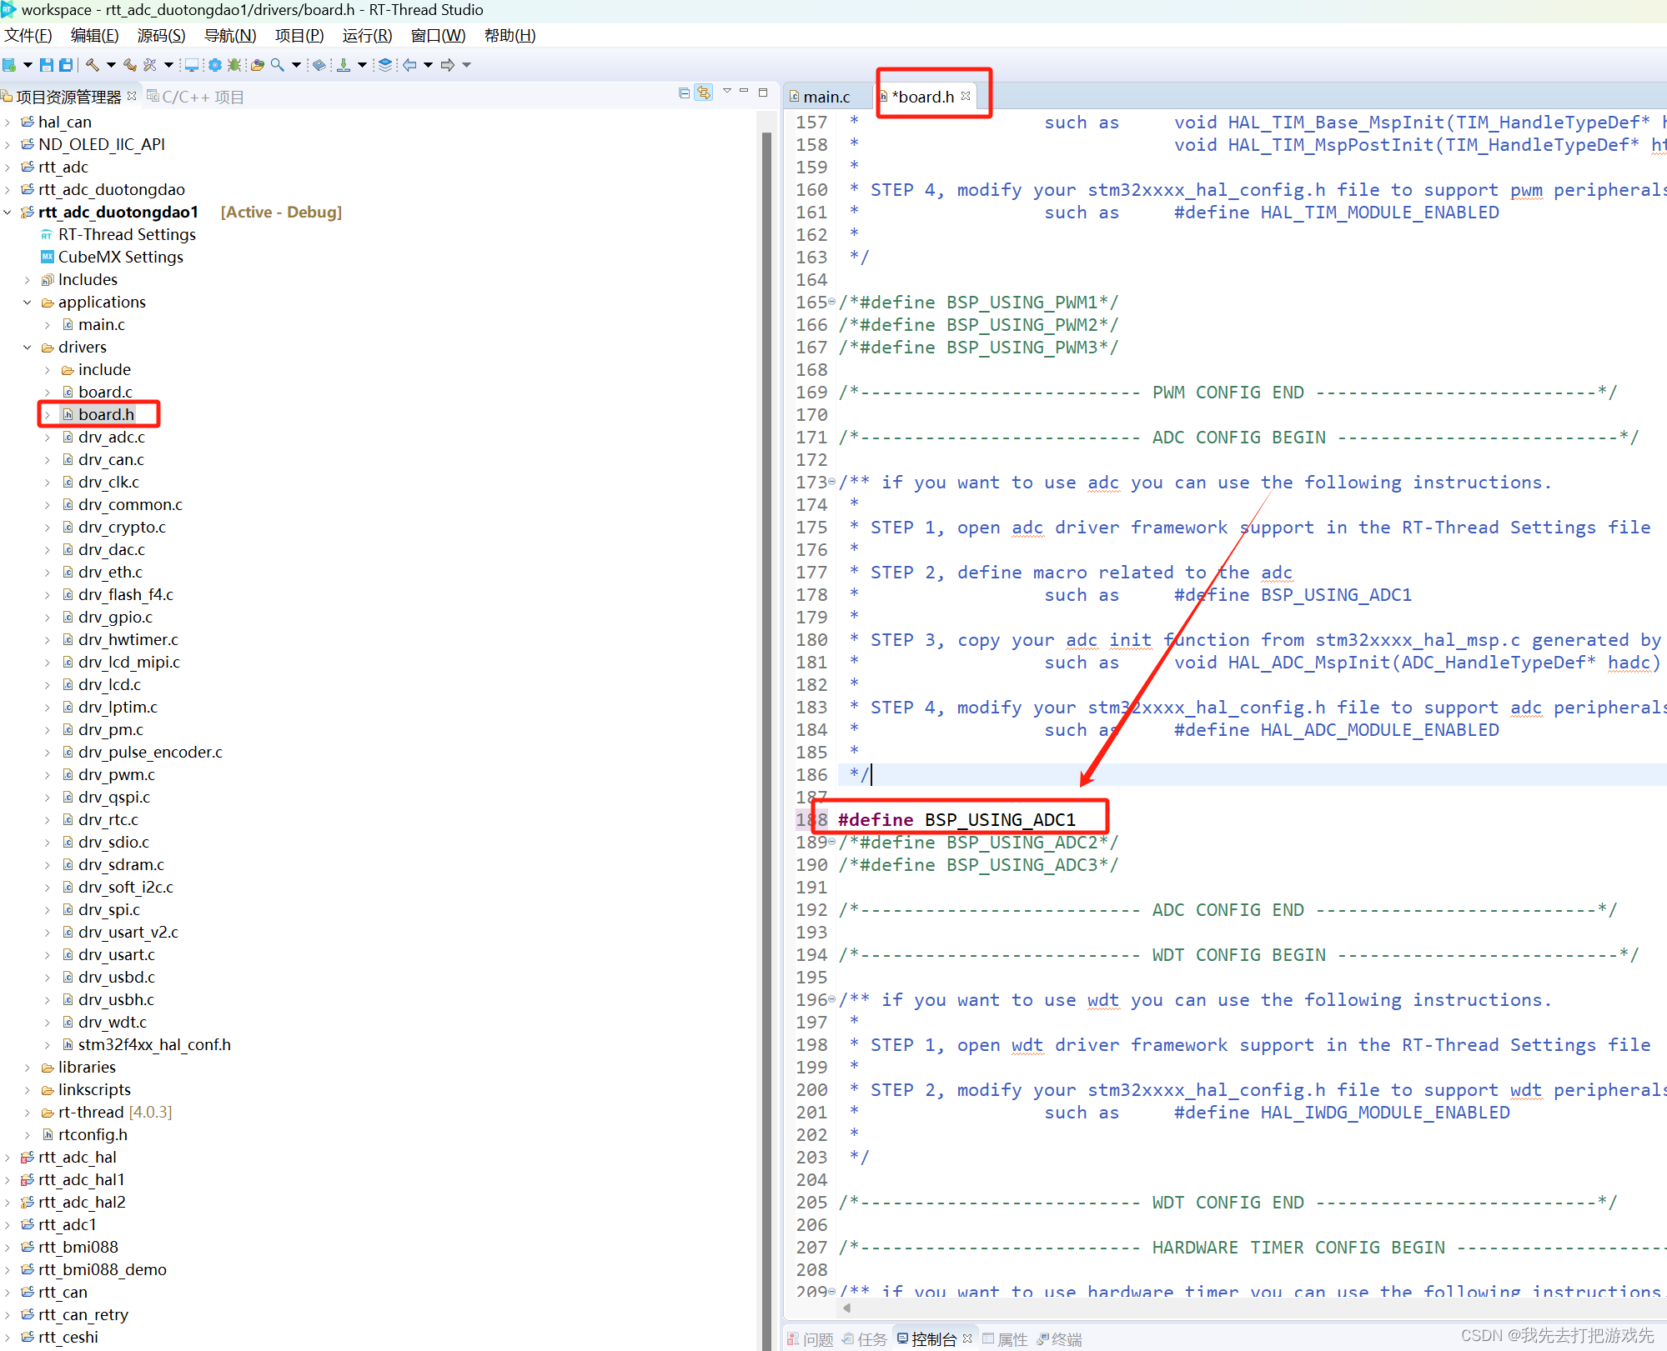Open drv_adc.c in the tree
This screenshot has width=1667, height=1351.
tap(111, 438)
